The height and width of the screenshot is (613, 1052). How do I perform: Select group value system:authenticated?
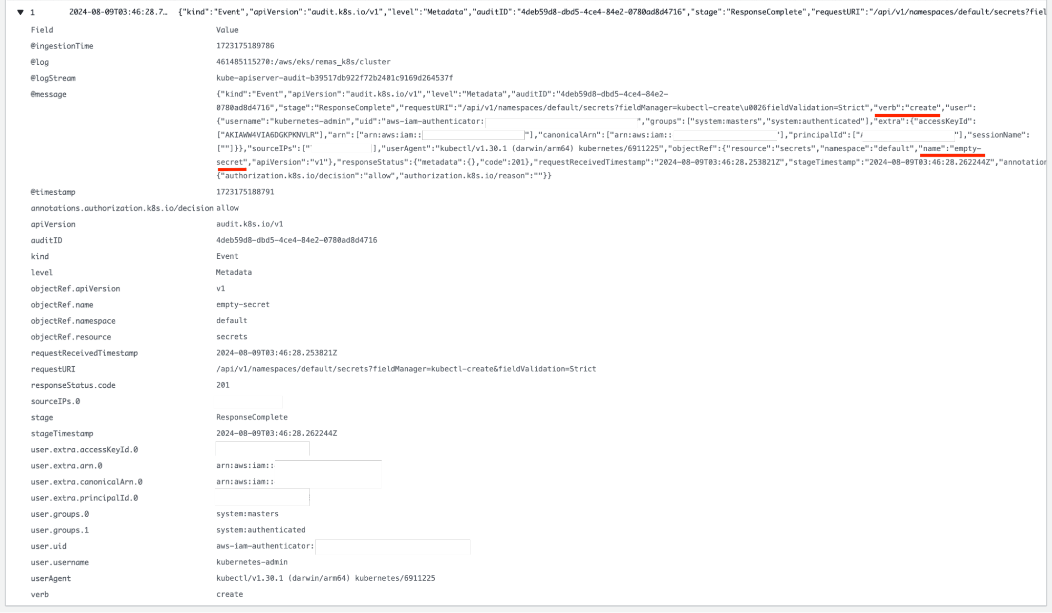[x=261, y=530]
